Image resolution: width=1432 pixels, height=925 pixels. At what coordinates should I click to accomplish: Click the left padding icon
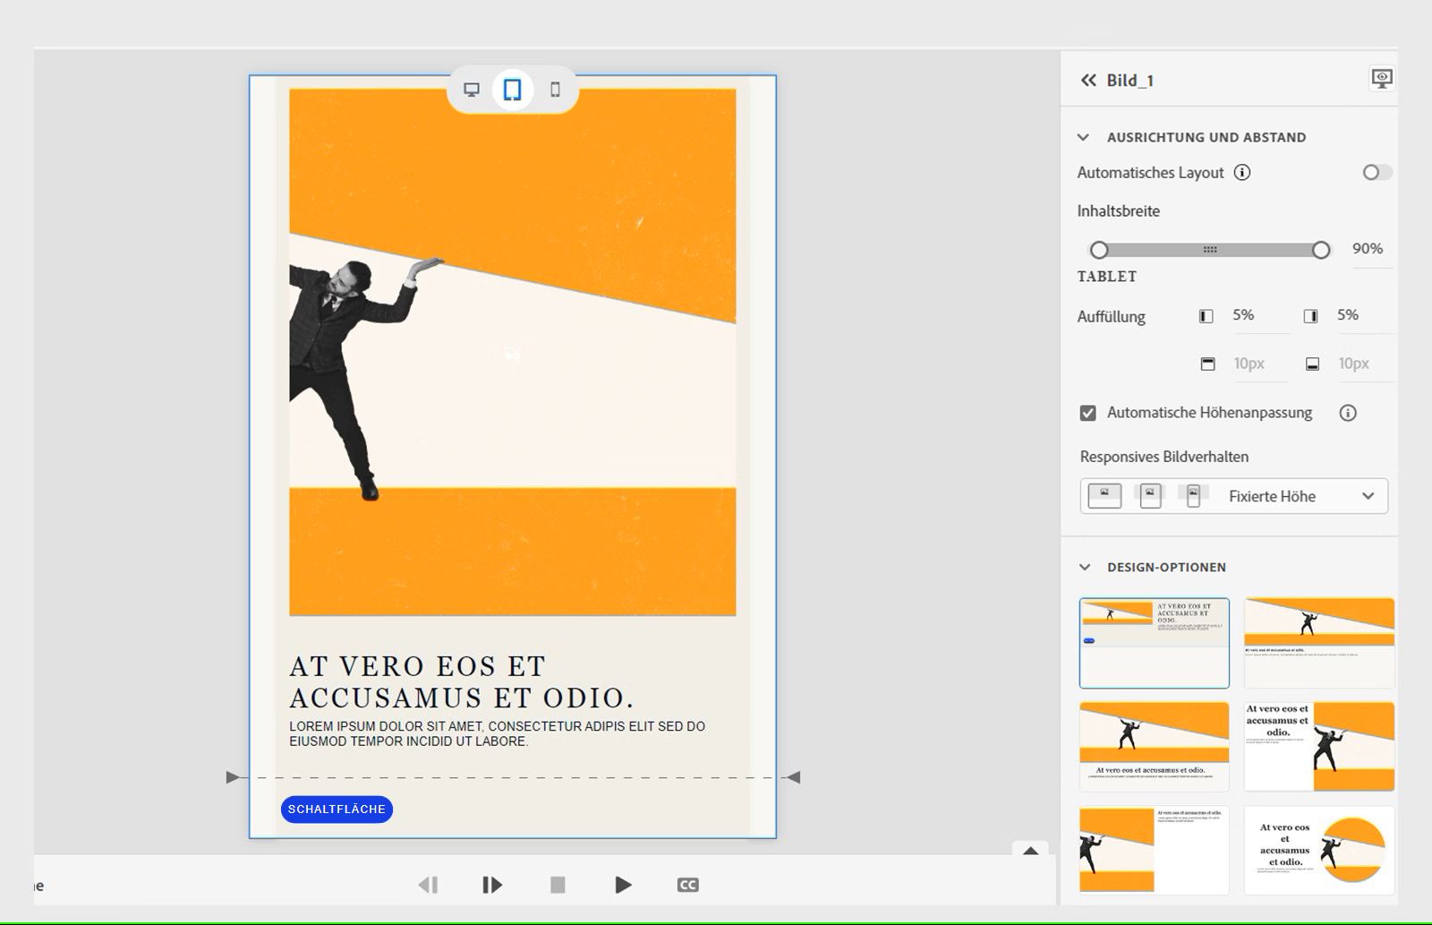(x=1206, y=316)
